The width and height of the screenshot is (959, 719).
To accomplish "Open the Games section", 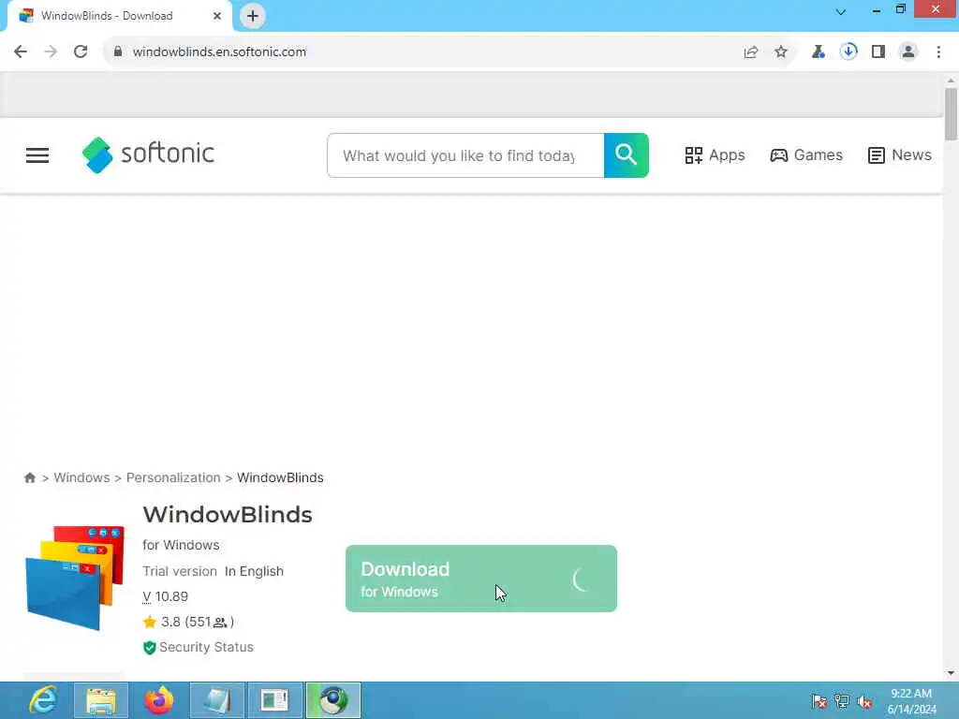I will click(x=806, y=155).
